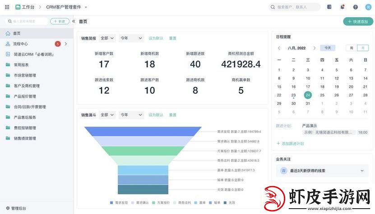Screen dimensions: 375x214
Task: Open 全部 dropdown in 销售漏斗
Action: pos(107,115)
